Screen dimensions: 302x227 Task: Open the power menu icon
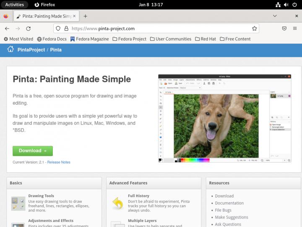pos(294,5)
